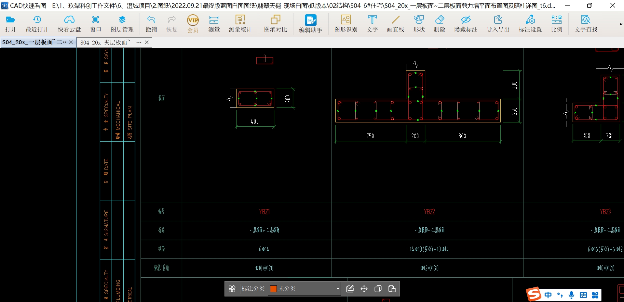This screenshot has height=302, width=624.
Task: Open the Sogou soft keyboard
Action: click(x=583, y=295)
